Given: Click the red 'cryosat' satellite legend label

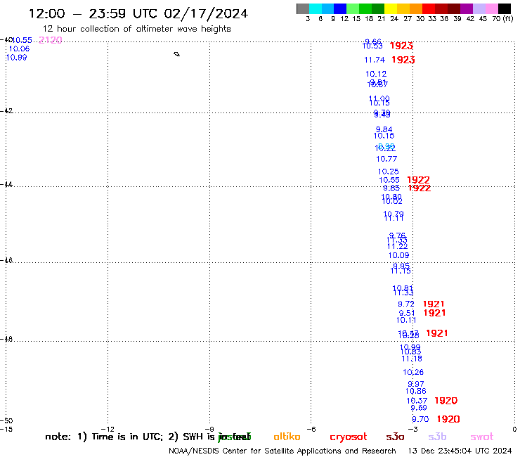Looking at the screenshot, I should [349, 437].
